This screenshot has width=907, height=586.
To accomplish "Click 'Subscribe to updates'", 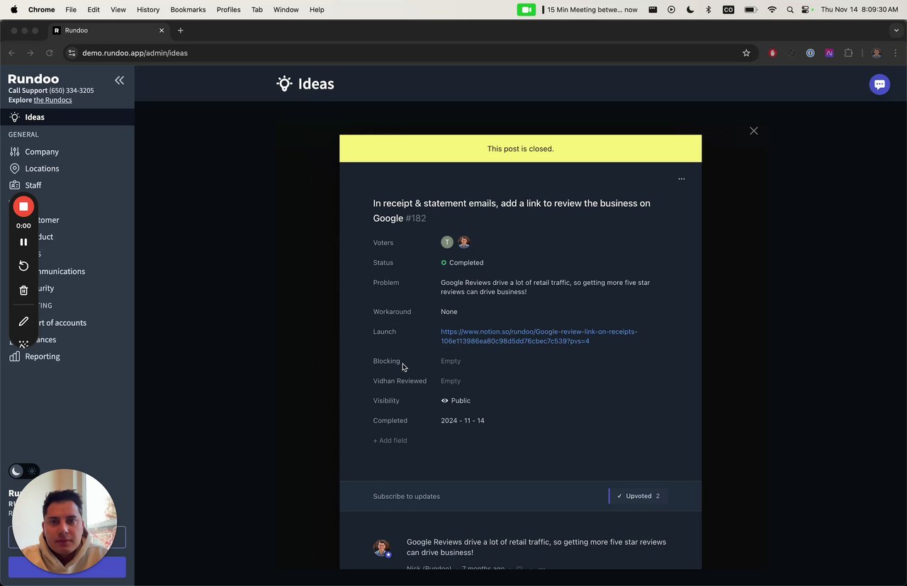I will click(407, 496).
